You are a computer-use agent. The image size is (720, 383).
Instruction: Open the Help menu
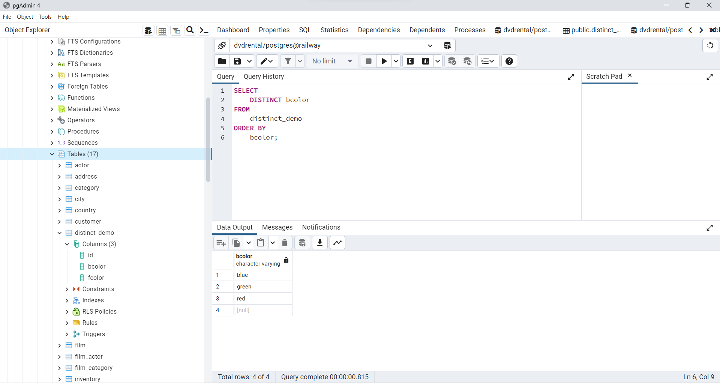(x=63, y=17)
